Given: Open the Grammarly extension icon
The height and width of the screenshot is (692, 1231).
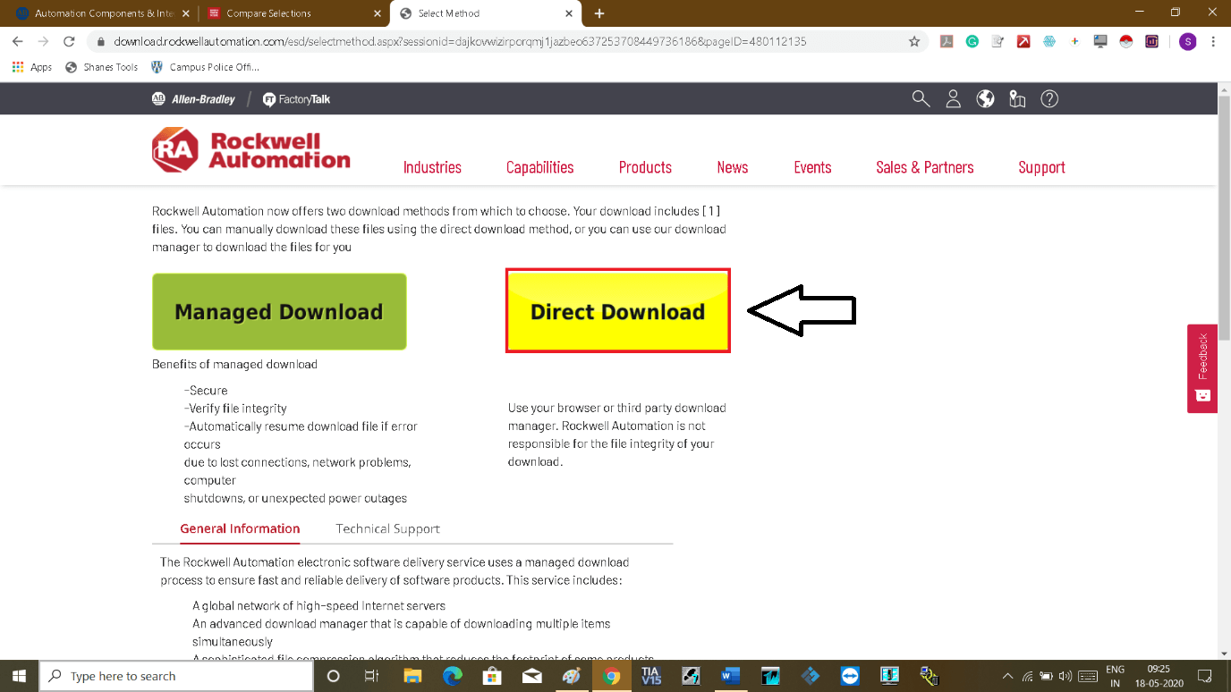Looking at the screenshot, I should click(x=972, y=41).
